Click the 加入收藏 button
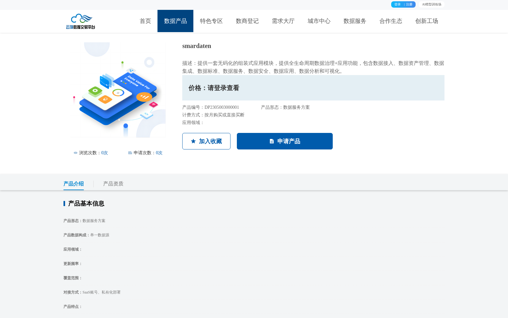The image size is (508, 318). (x=206, y=141)
